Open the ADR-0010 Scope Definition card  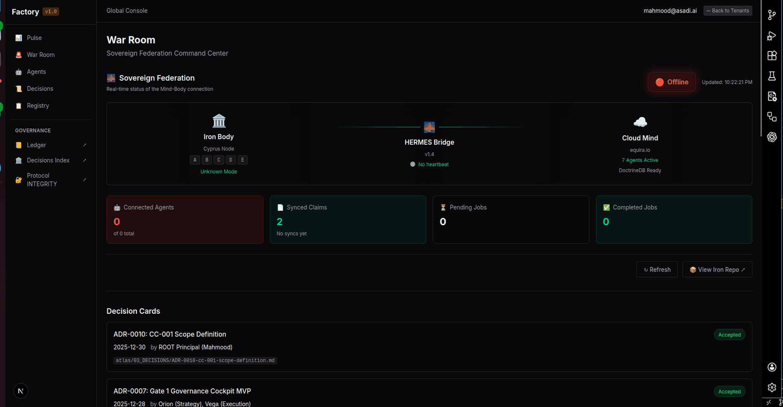tap(429, 347)
